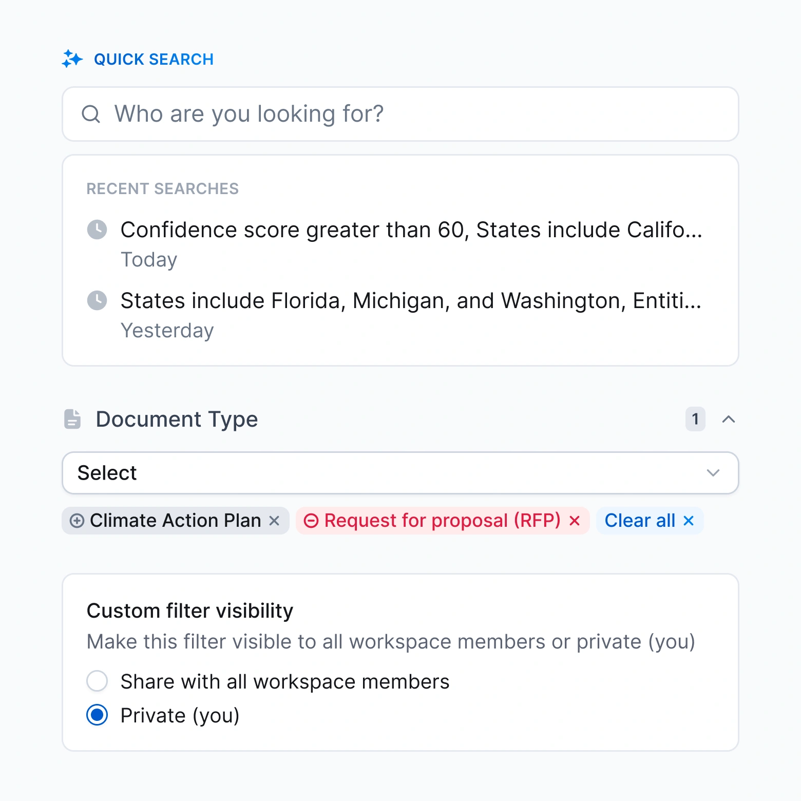Click the plus icon on Climate Action Plan chip
Viewport: 801px width, 801px height.
pos(78,520)
